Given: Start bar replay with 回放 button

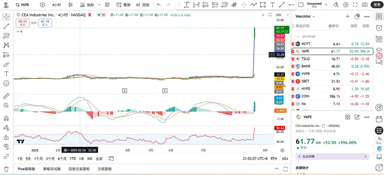Looking at the screenshot, I should [x=143, y=5].
